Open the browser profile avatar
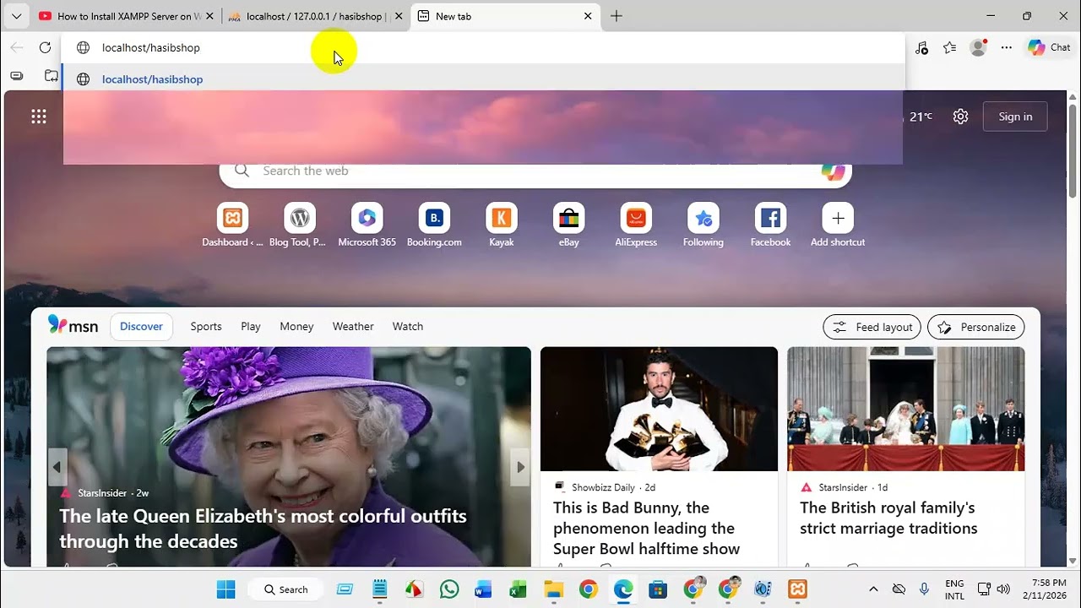This screenshot has height=608, width=1081. [978, 47]
